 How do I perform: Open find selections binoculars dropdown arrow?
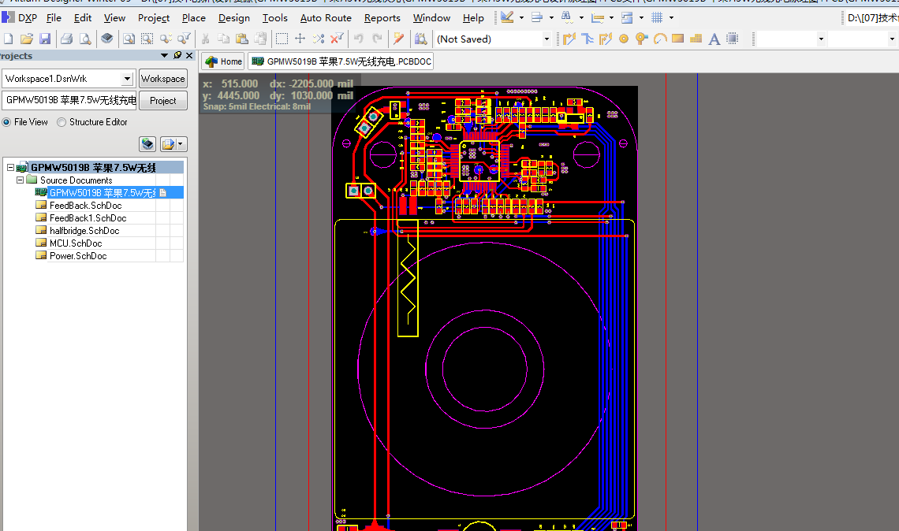pos(581,18)
